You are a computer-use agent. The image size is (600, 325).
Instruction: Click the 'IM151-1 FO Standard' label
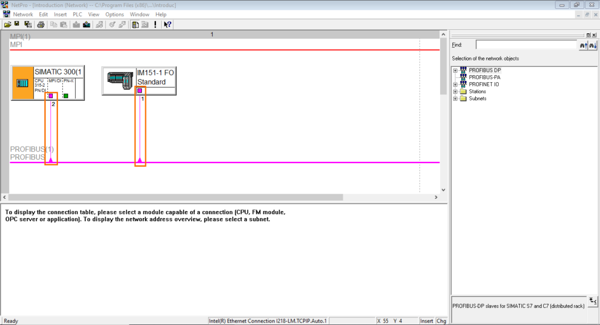[x=155, y=77]
